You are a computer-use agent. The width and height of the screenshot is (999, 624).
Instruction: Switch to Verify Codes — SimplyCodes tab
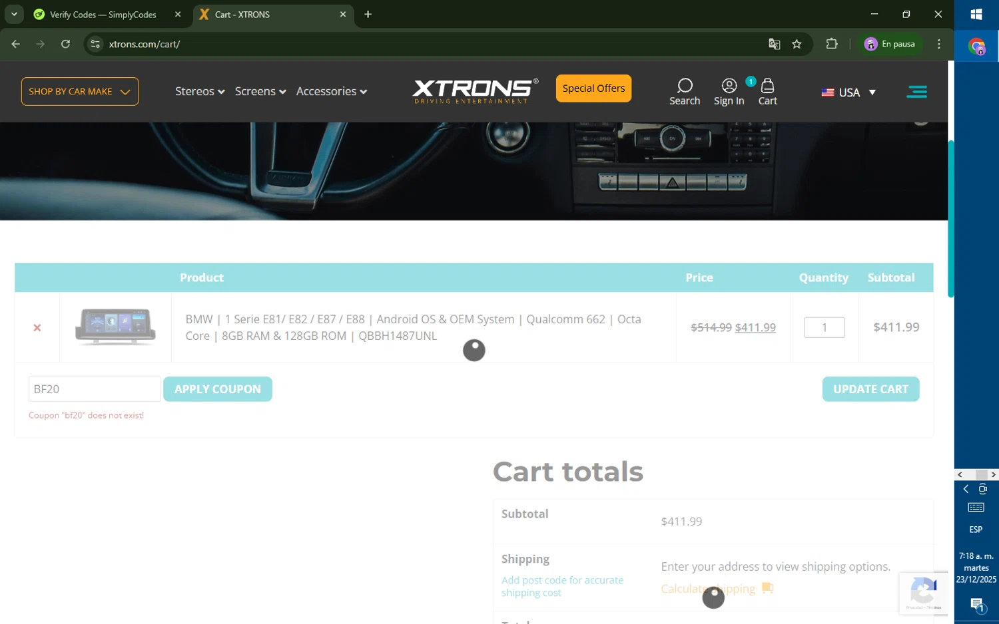pyautogui.click(x=103, y=15)
